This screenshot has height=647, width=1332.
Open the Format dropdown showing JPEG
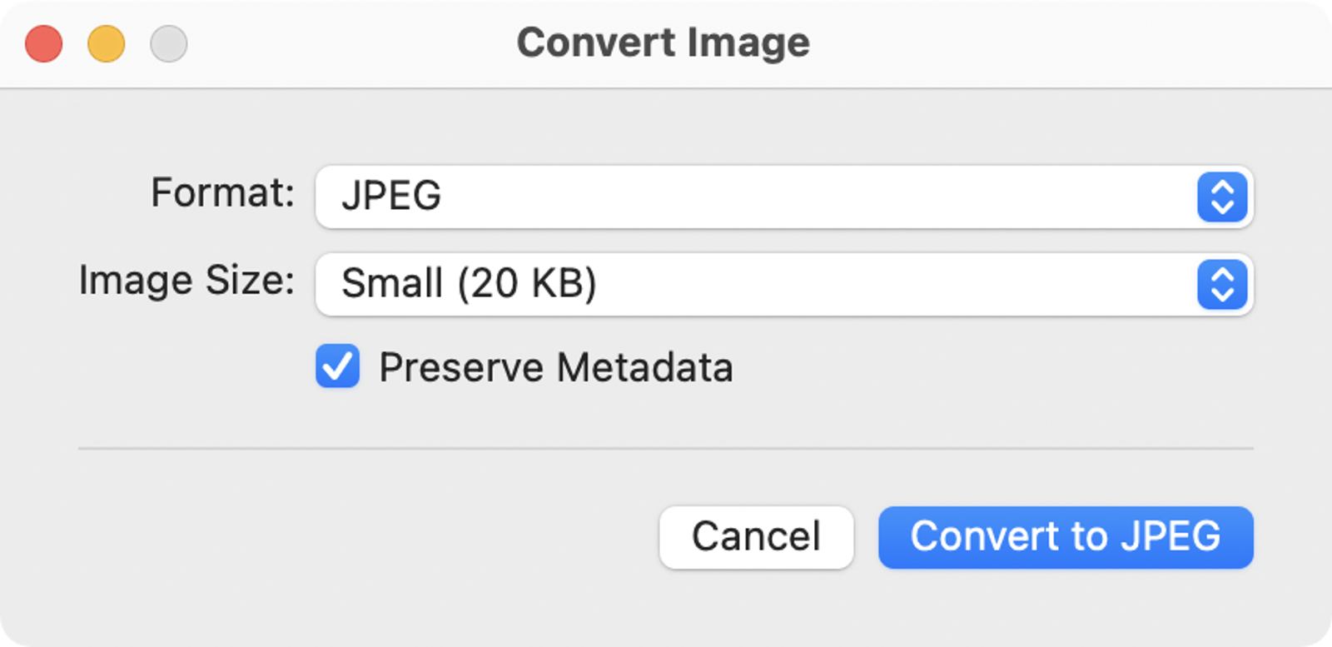[x=749, y=197]
